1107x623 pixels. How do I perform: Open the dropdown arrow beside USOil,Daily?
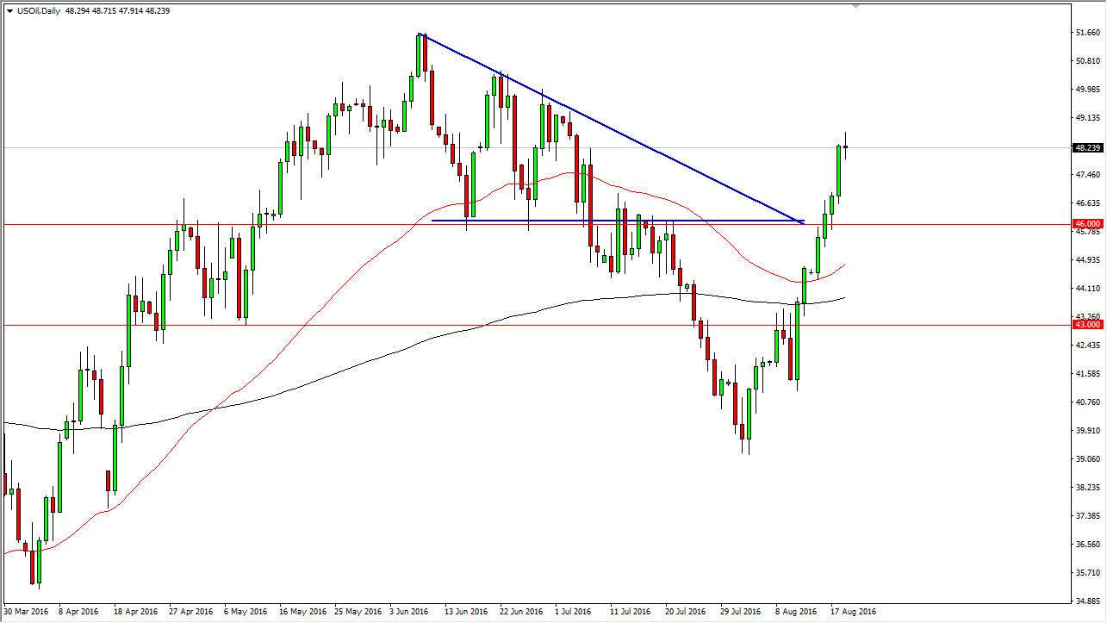[9, 10]
